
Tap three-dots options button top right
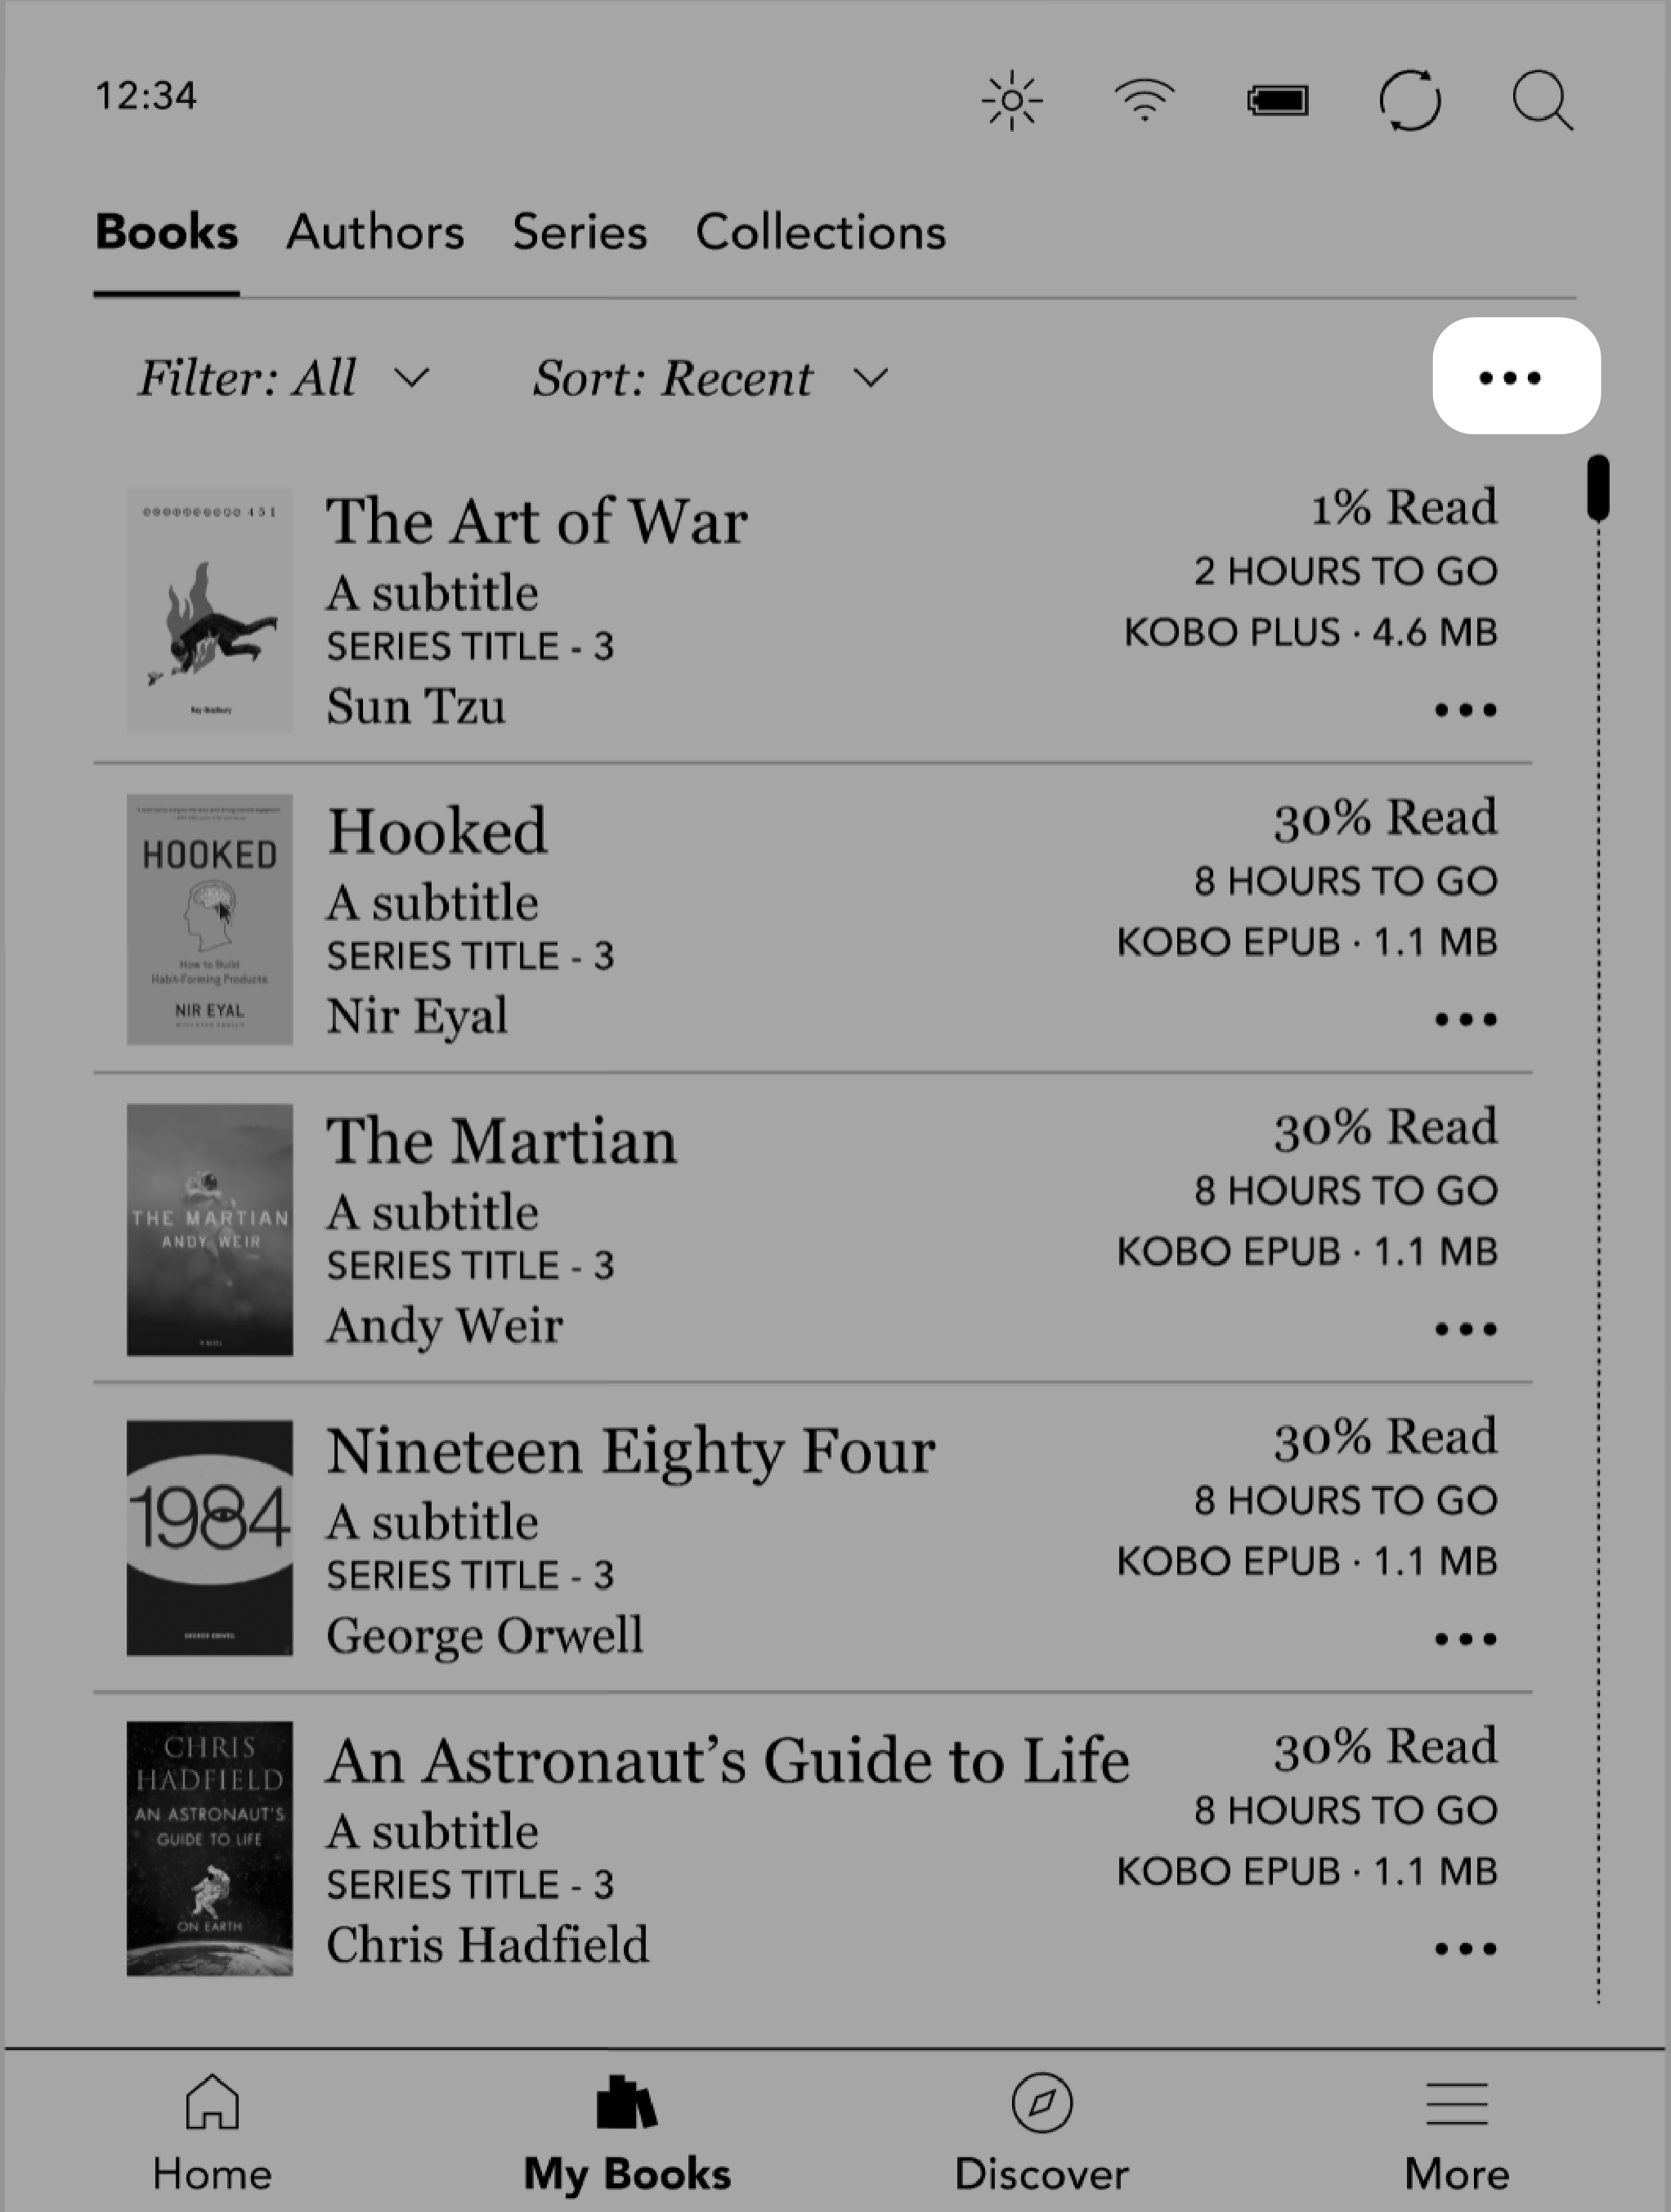(x=1513, y=375)
